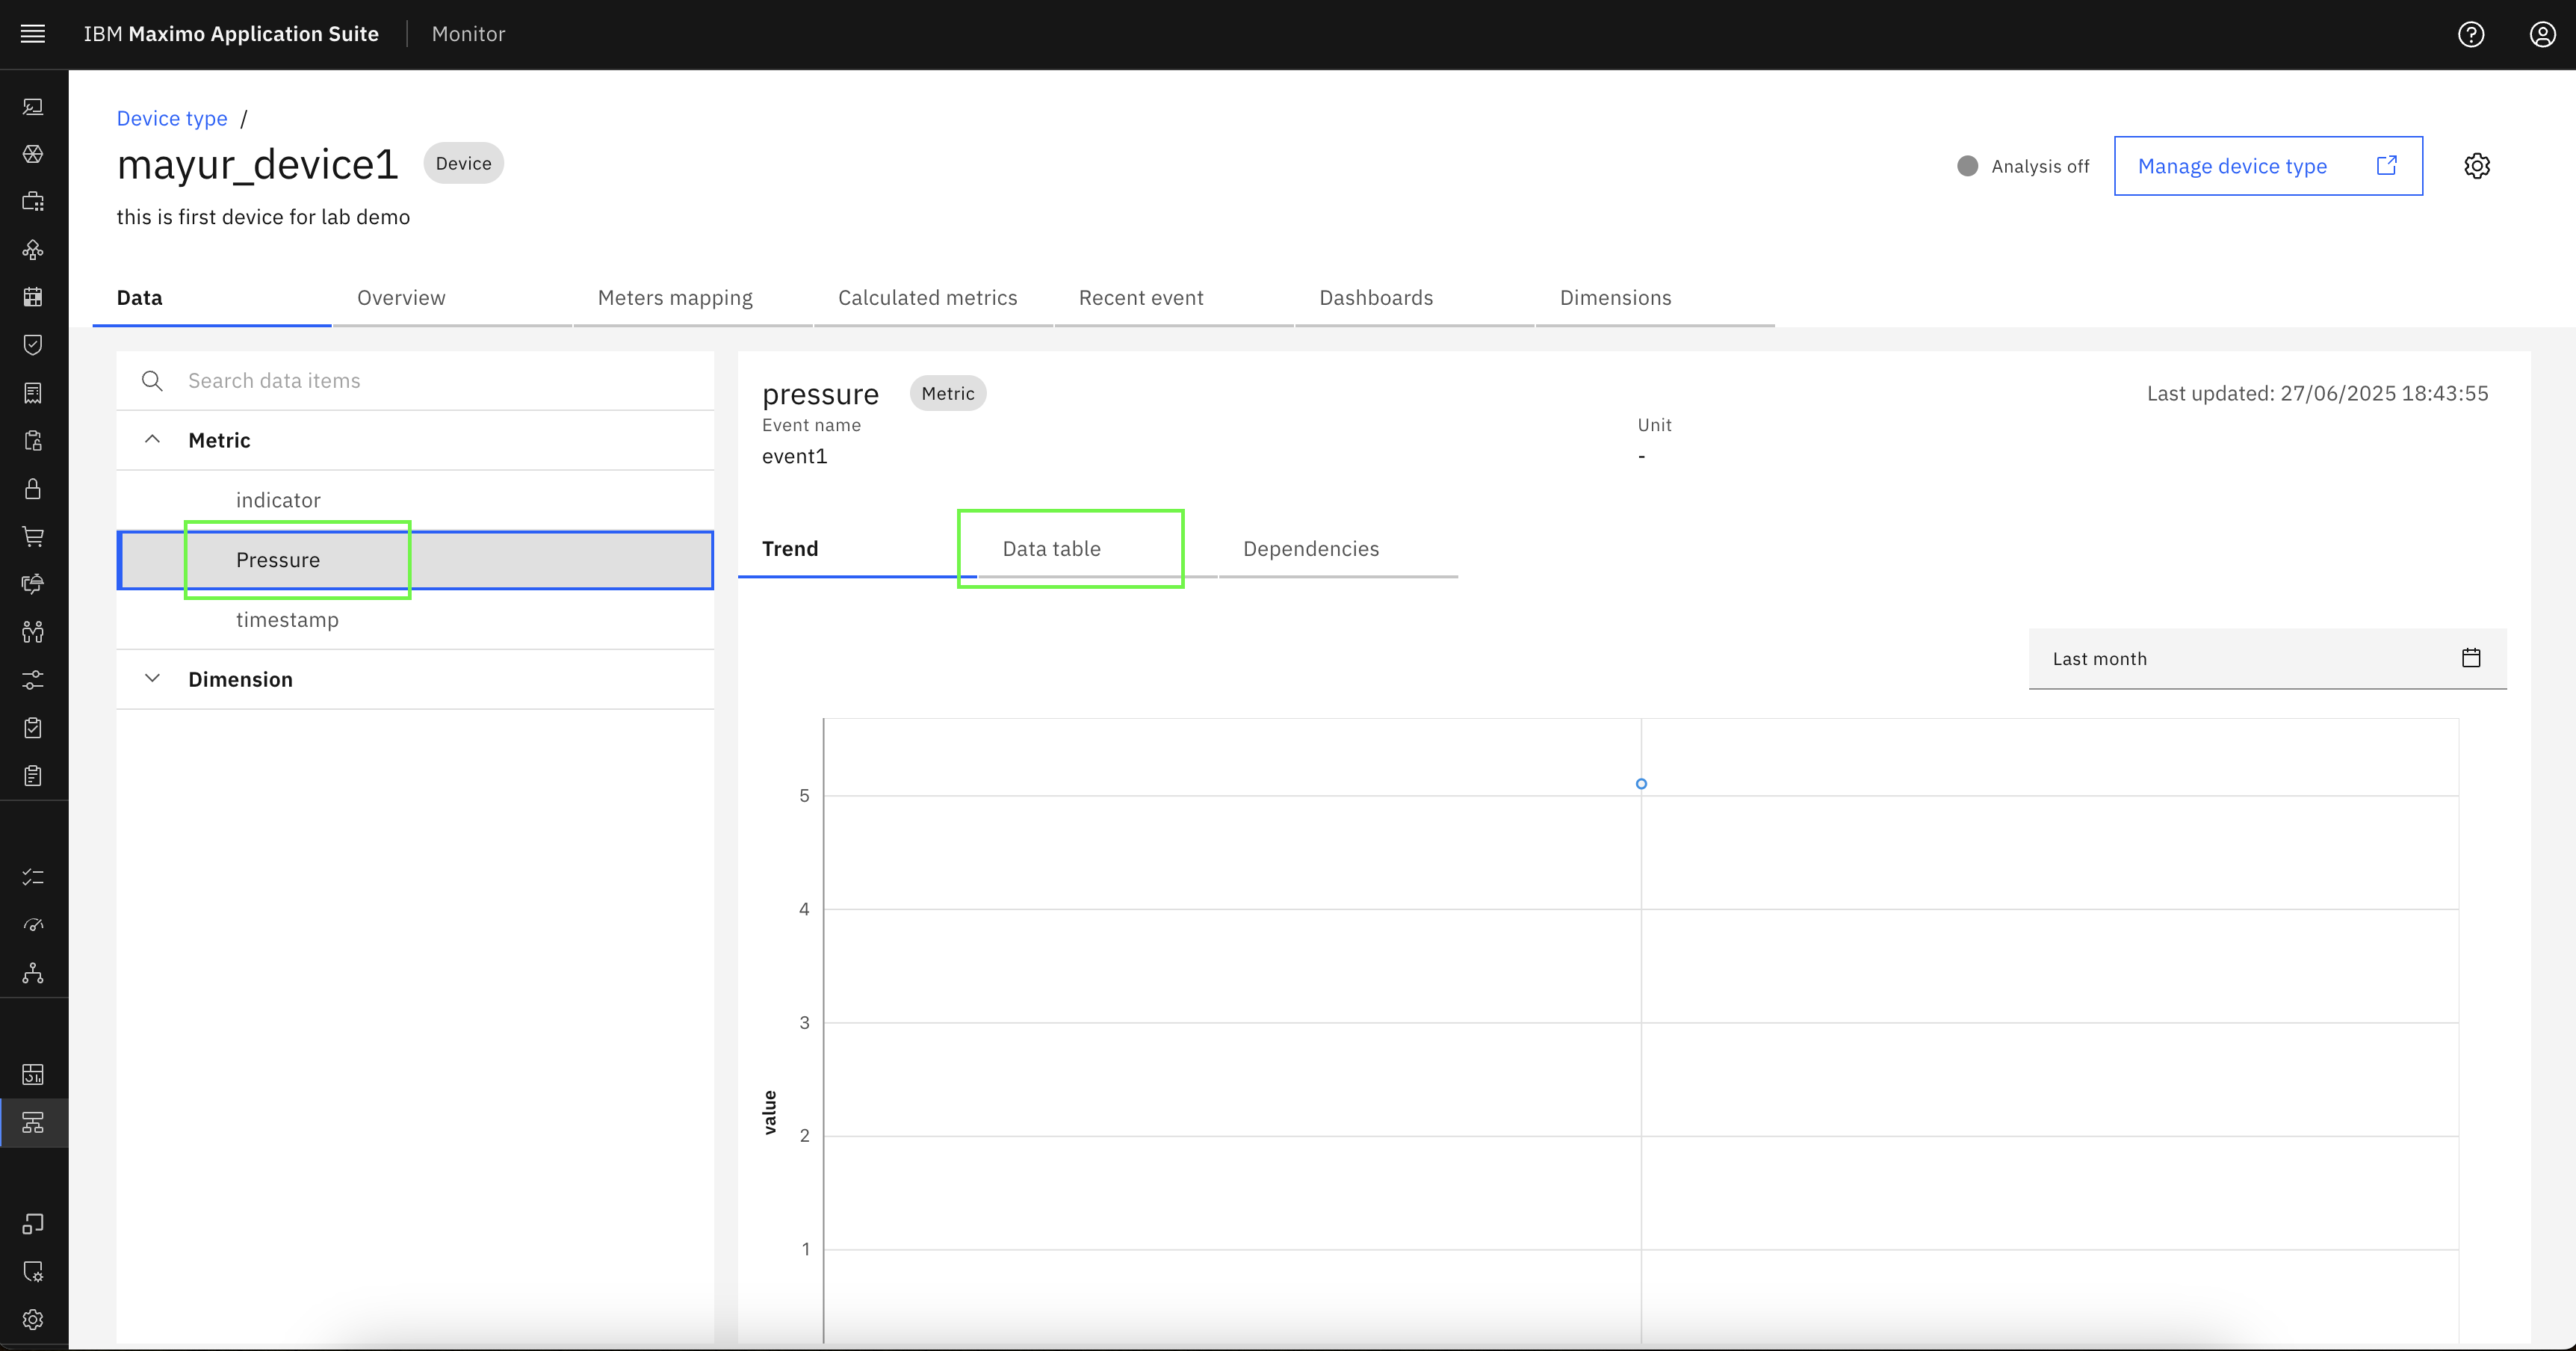Click the padlock sidebar icon
2576x1351 pixels.
[x=33, y=488]
